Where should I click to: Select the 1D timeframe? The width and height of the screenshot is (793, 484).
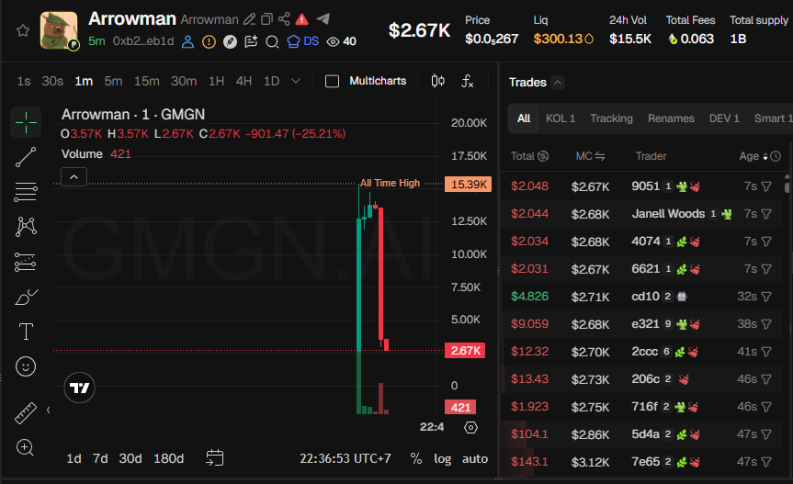point(272,81)
